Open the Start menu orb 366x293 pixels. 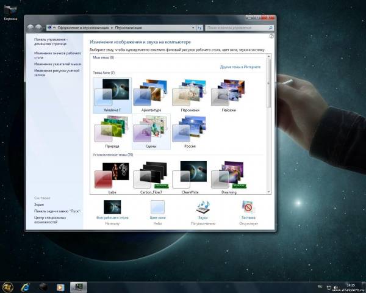(7, 287)
